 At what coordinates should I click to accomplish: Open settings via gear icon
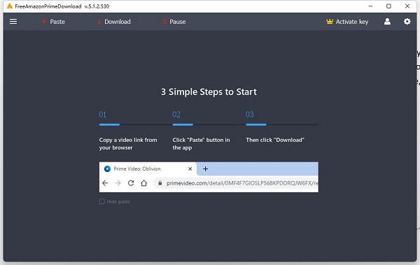pyautogui.click(x=407, y=22)
